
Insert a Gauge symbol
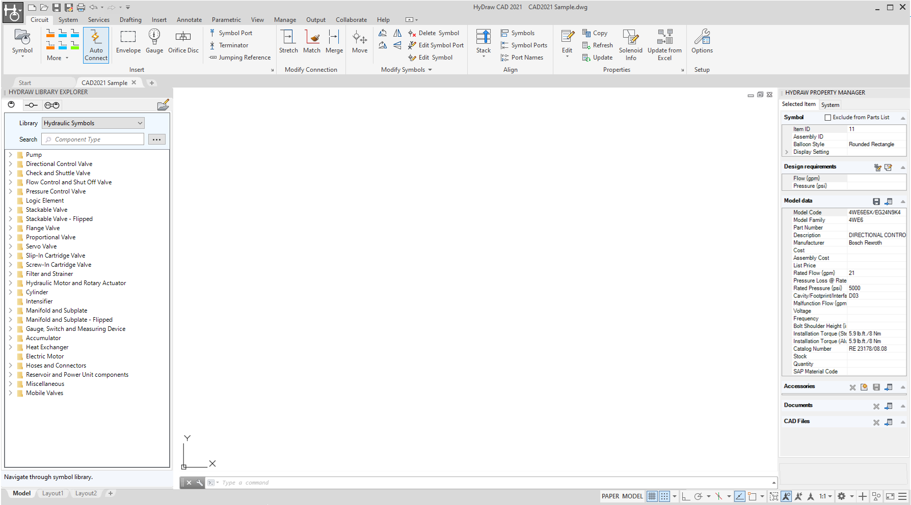point(154,41)
